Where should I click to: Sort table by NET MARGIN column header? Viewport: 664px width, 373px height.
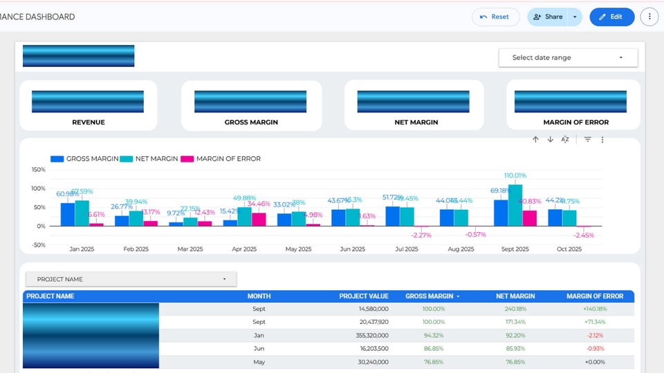tap(515, 296)
